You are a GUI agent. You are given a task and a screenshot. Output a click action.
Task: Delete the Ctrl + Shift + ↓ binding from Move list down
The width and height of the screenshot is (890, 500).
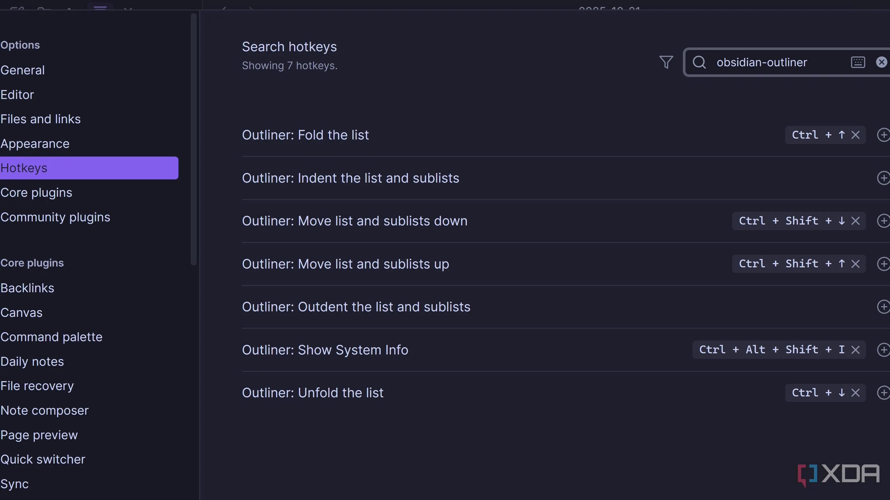click(x=856, y=221)
